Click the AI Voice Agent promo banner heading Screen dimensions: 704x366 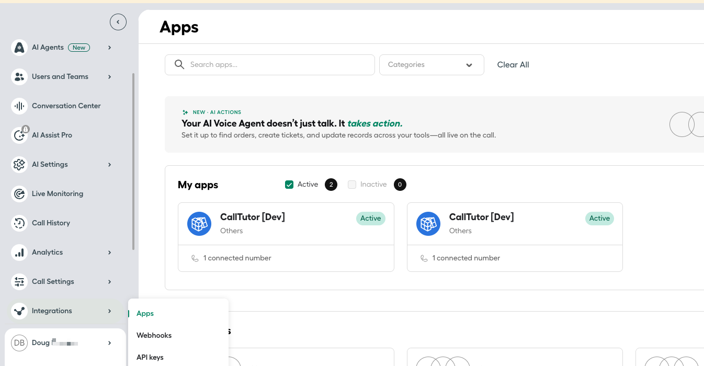(x=292, y=124)
